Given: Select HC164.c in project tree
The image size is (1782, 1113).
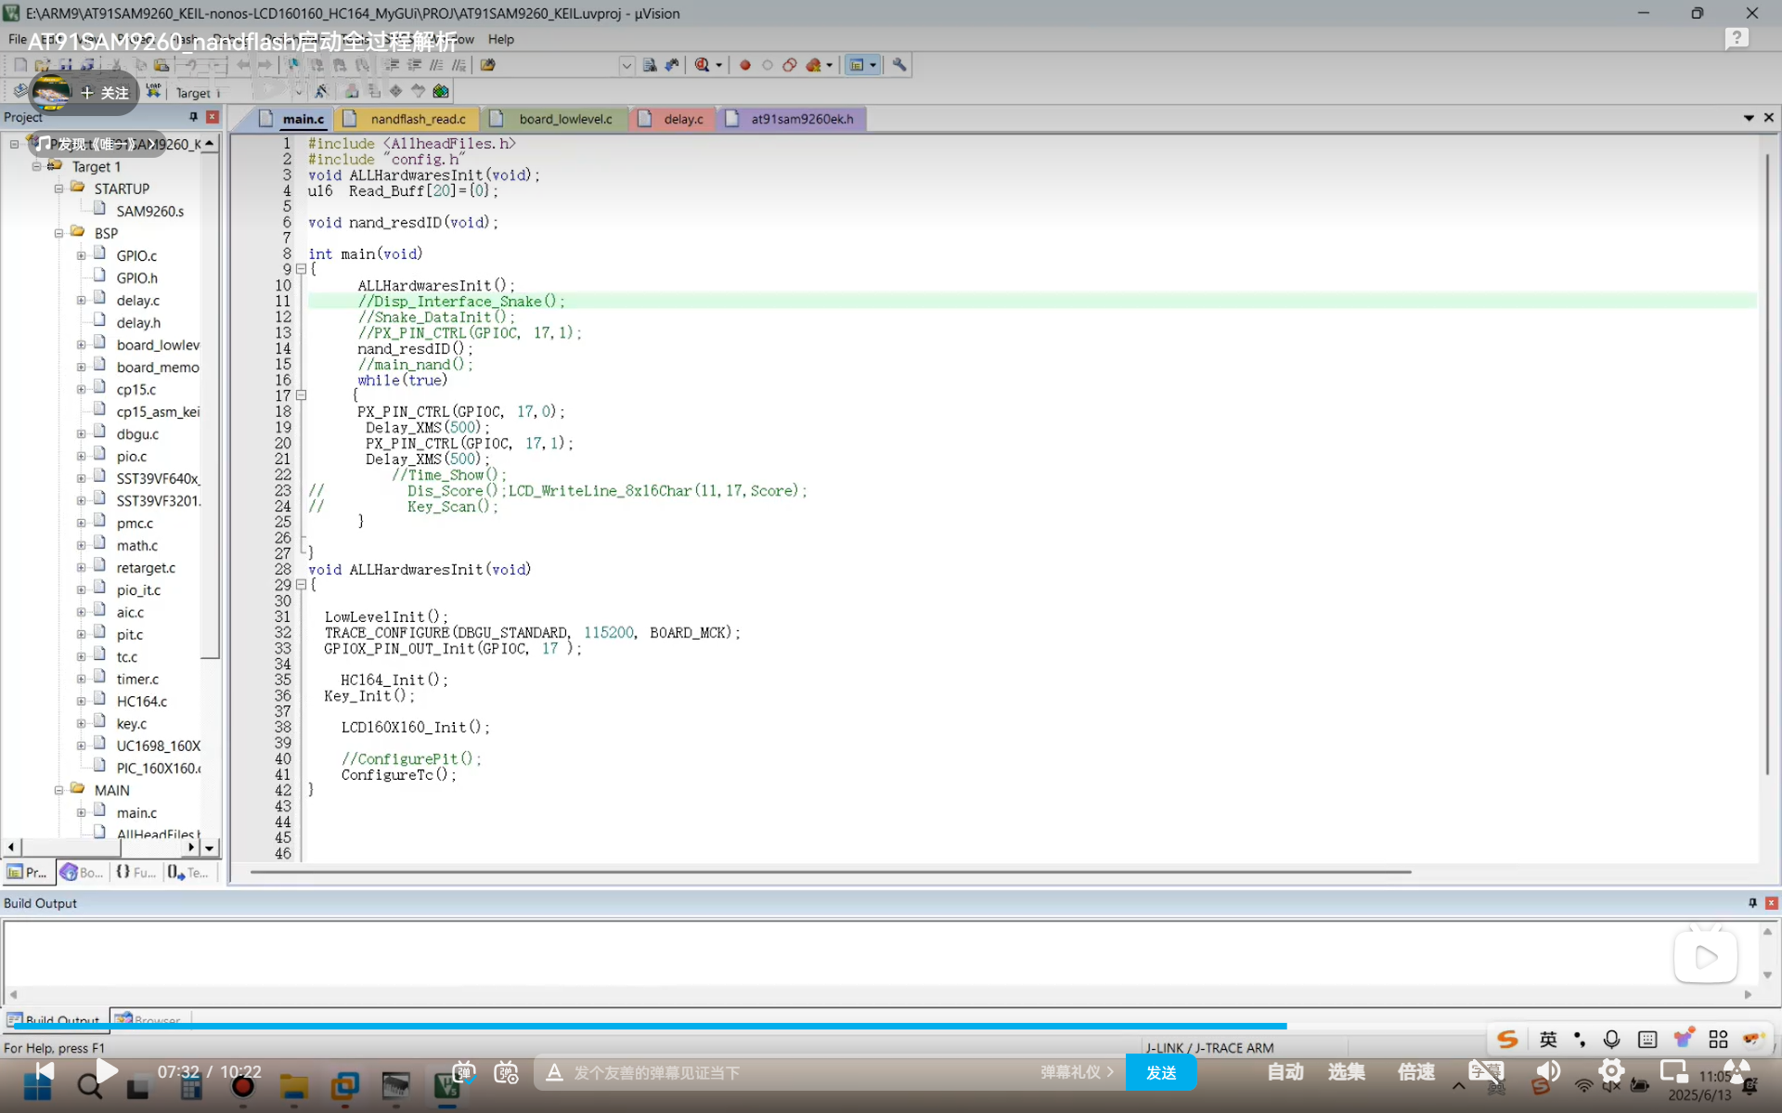Looking at the screenshot, I should [x=141, y=701].
